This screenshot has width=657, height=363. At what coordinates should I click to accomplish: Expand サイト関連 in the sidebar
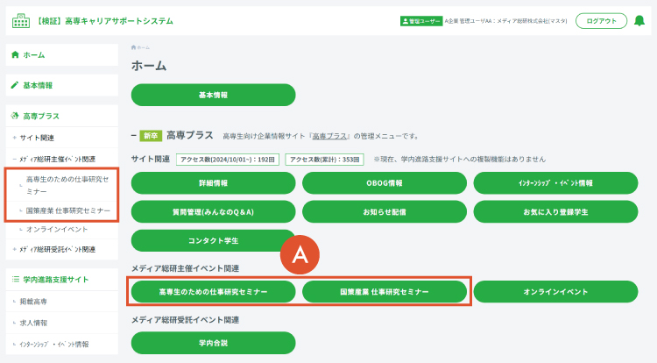[x=15, y=138]
